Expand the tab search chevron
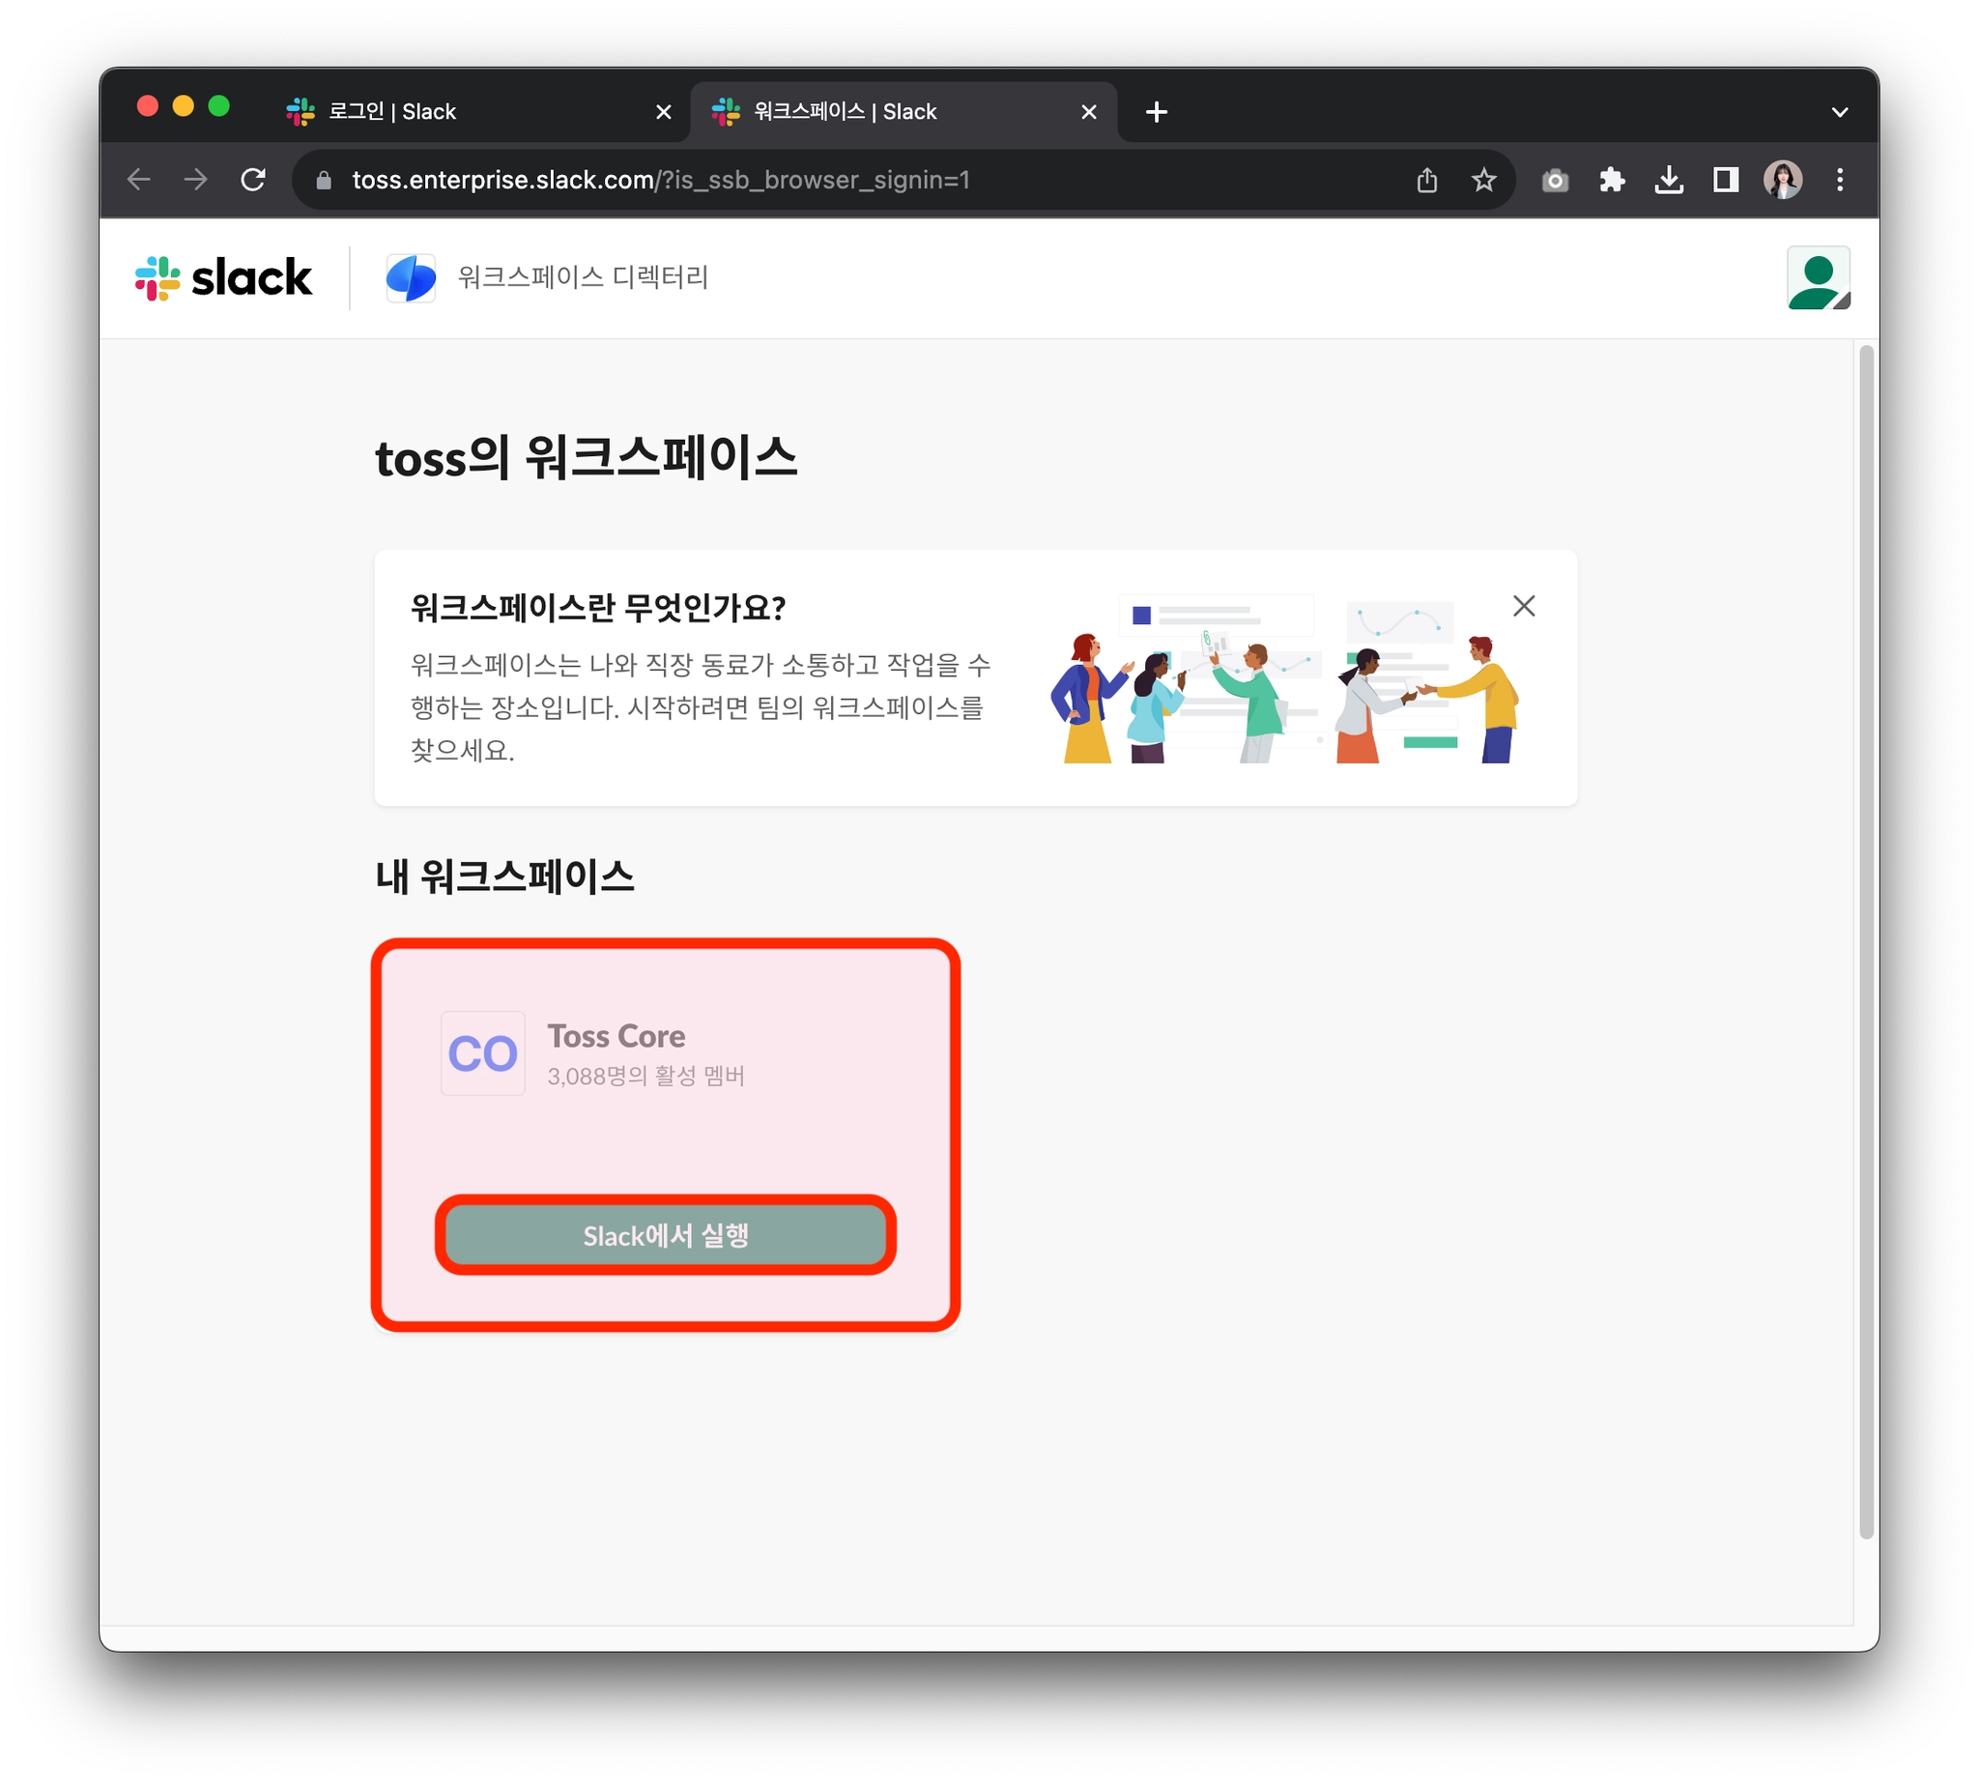1979x1783 pixels. (1839, 113)
